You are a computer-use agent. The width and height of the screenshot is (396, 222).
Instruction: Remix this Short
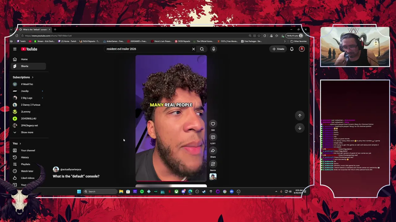point(213,164)
